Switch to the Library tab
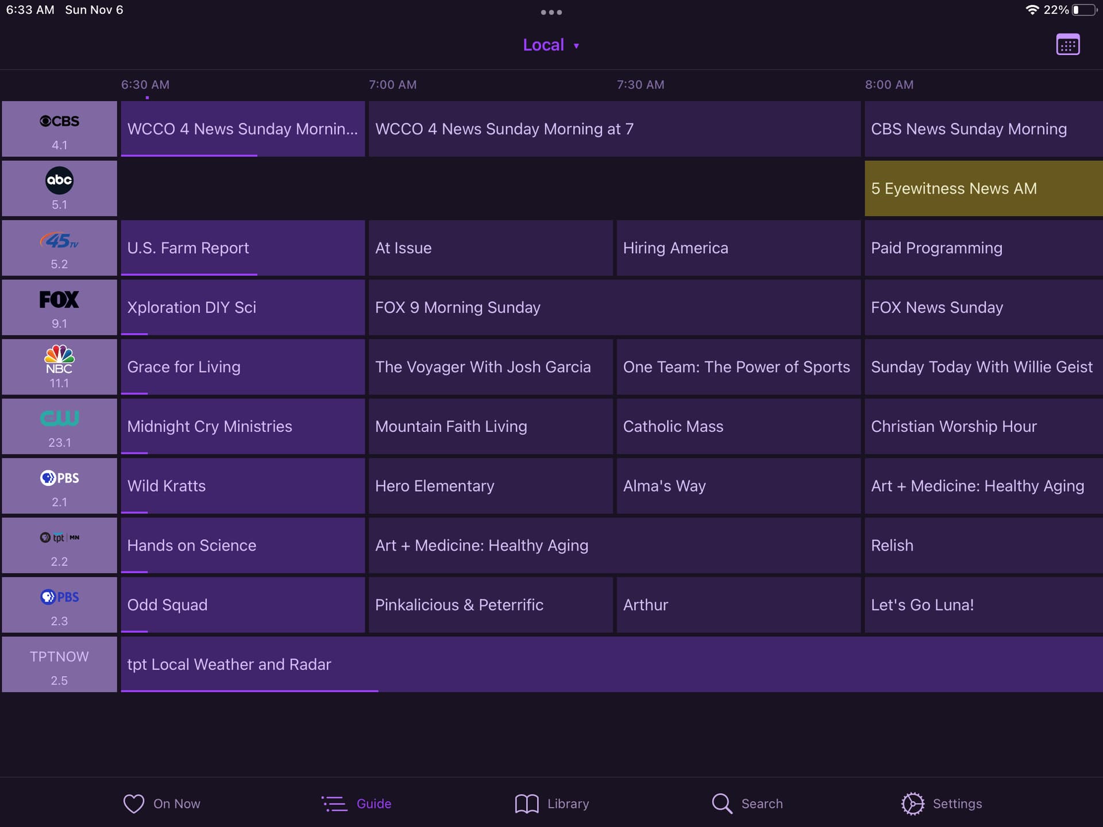This screenshot has width=1103, height=827. pyautogui.click(x=551, y=803)
